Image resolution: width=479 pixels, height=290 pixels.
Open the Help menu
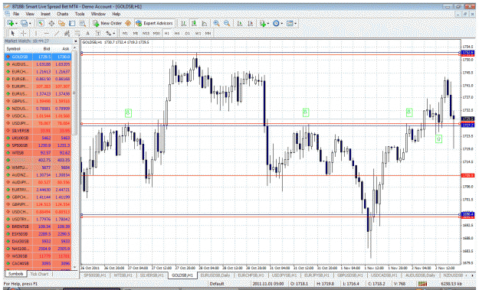[116, 14]
